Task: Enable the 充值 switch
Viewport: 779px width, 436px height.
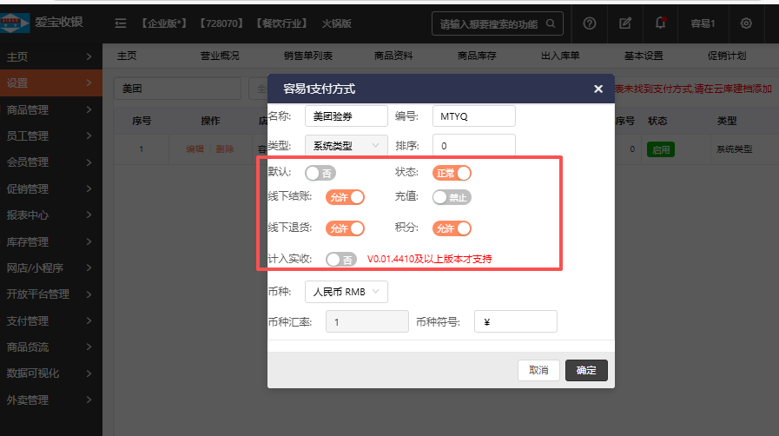Action: pos(452,197)
